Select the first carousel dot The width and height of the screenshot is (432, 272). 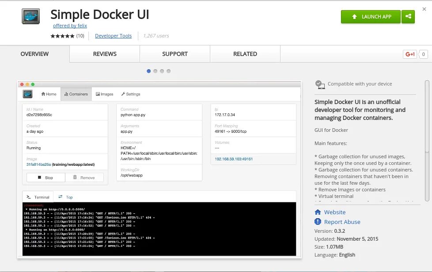(x=149, y=71)
